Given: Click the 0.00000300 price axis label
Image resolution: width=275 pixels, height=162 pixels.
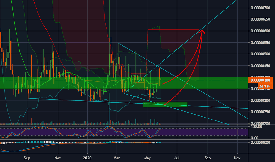Looking at the screenshot, I should [261, 100].
